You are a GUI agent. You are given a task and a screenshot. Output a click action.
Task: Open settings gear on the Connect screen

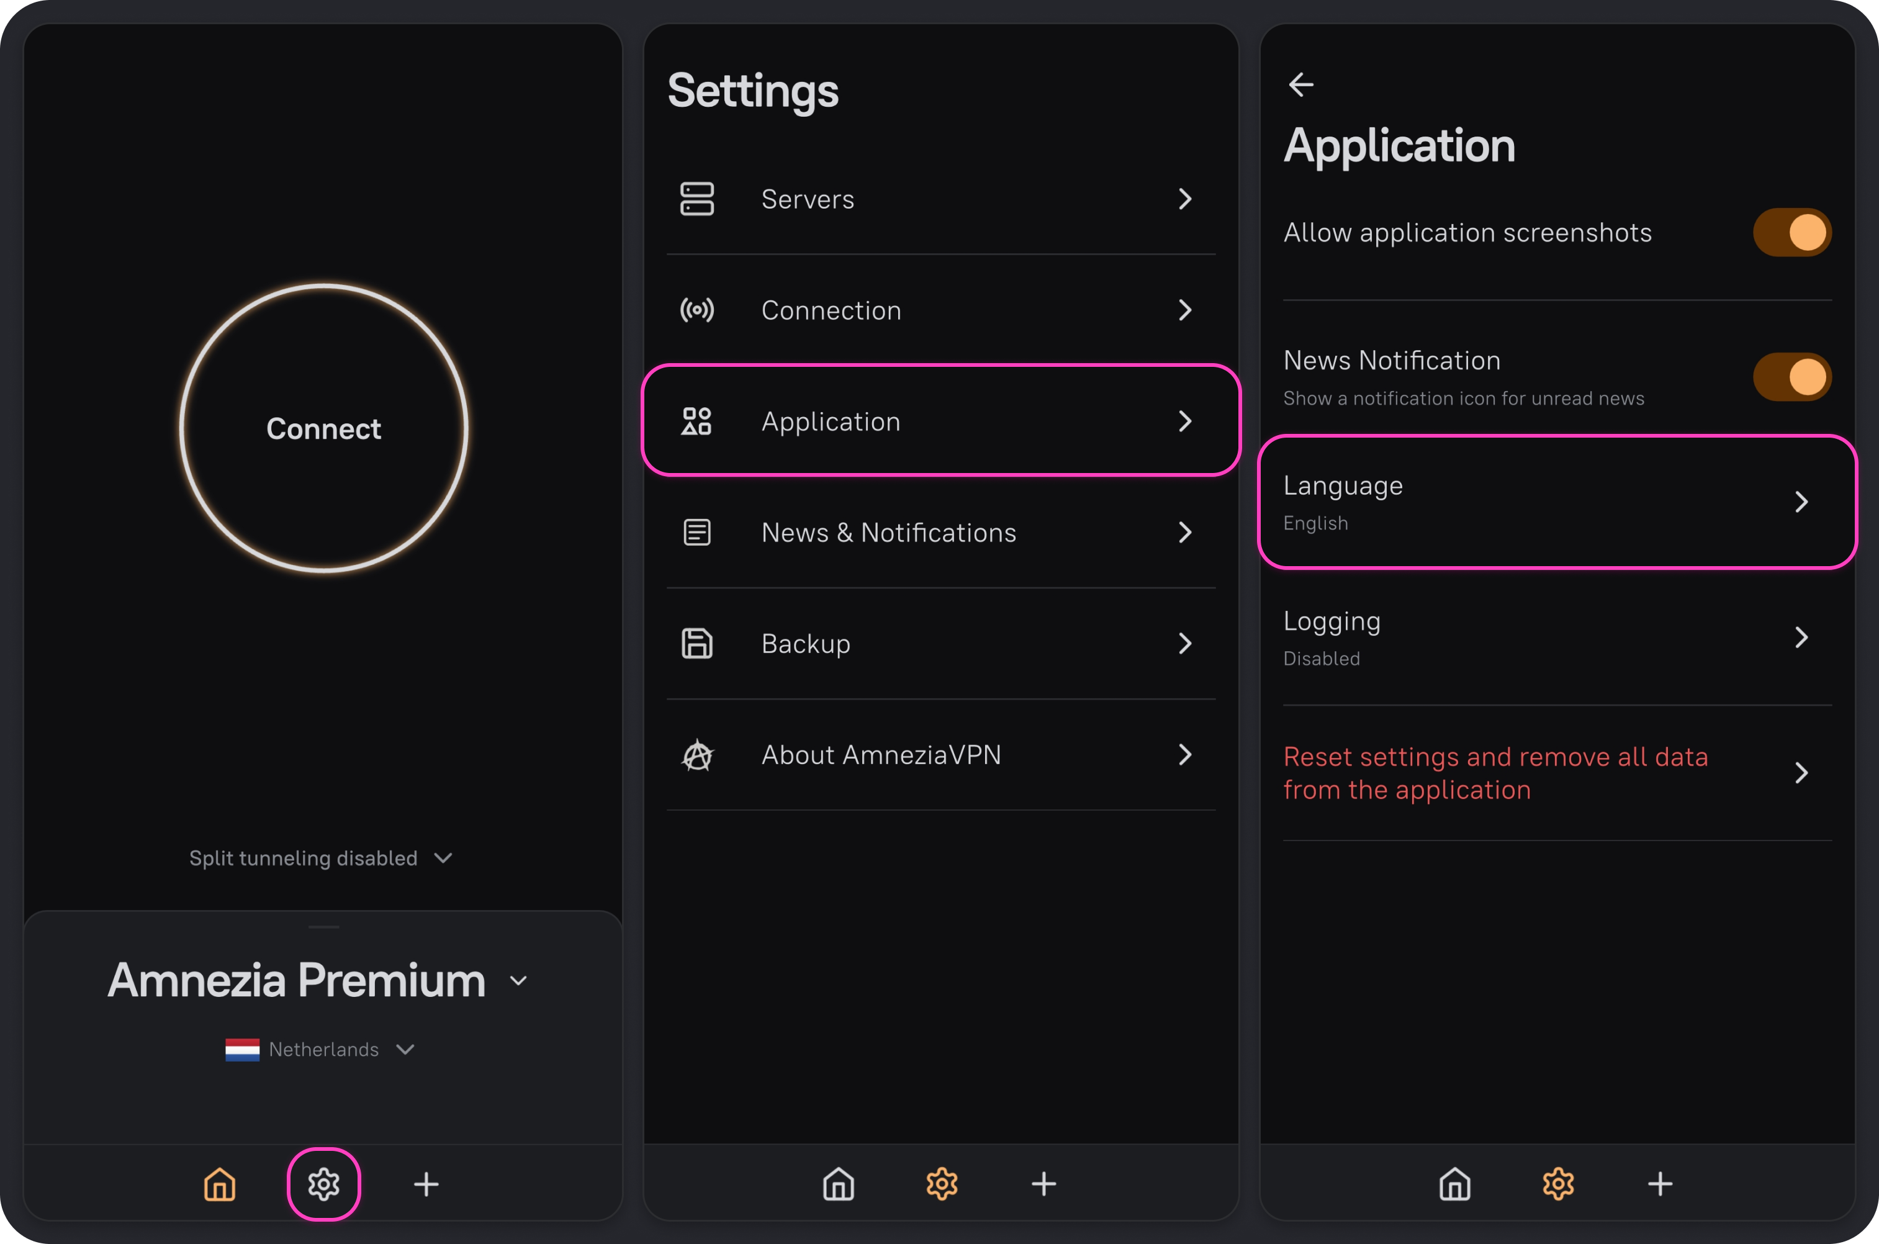click(x=323, y=1184)
